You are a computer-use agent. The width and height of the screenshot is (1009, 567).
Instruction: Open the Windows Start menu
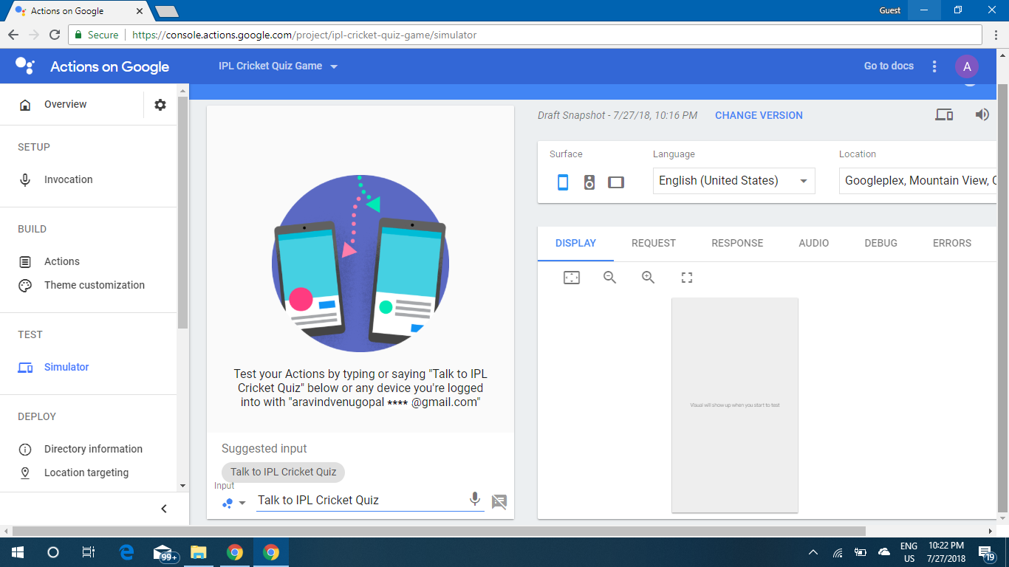coord(18,552)
